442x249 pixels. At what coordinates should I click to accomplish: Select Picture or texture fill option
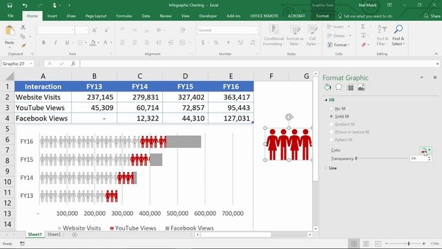(331, 132)
